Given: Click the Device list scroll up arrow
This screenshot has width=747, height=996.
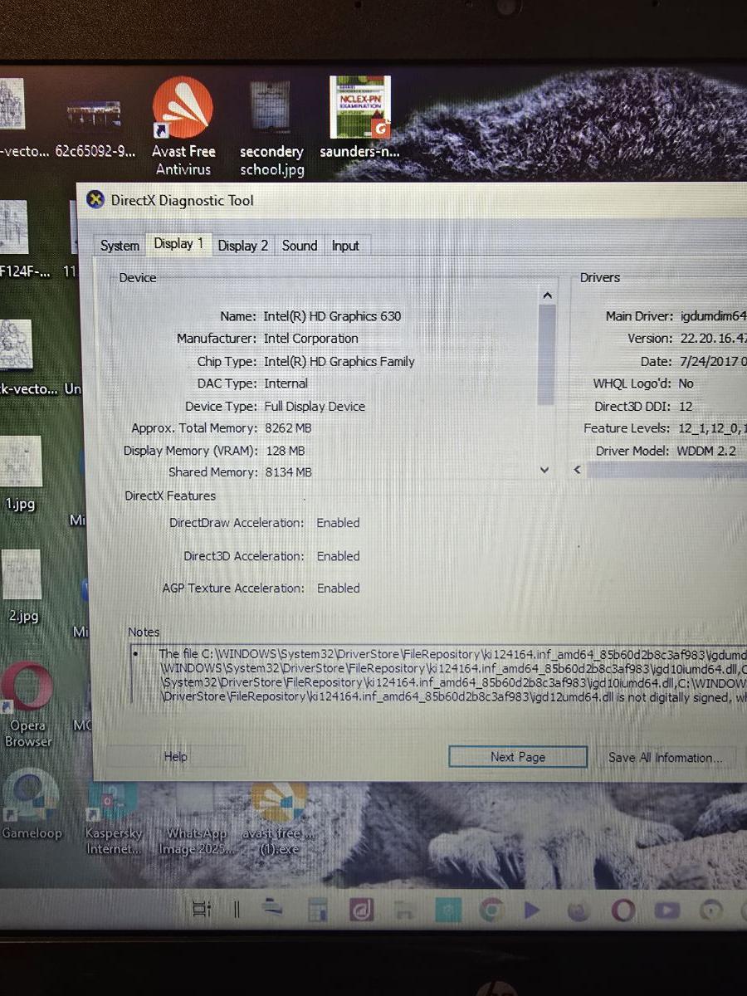Looking at the screenshot, I should coord(546,295).
